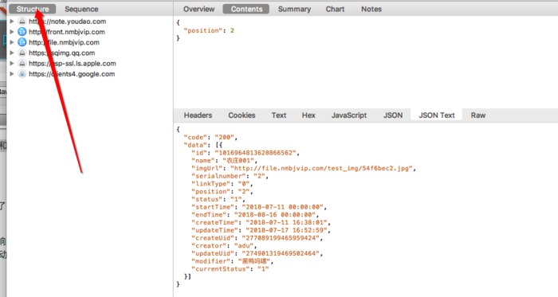Image resolution: width=558 pixels, height=297 pixels.
Task: Select the front.nmbjvip.com host entry
Action: [67, 32]
